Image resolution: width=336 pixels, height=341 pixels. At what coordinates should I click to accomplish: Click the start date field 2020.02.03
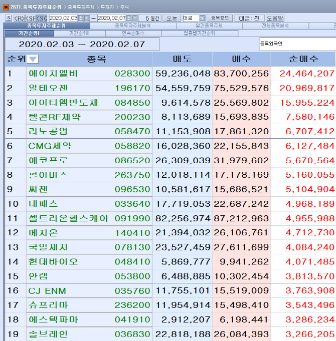pyautogui.click(x=63, y=18)
